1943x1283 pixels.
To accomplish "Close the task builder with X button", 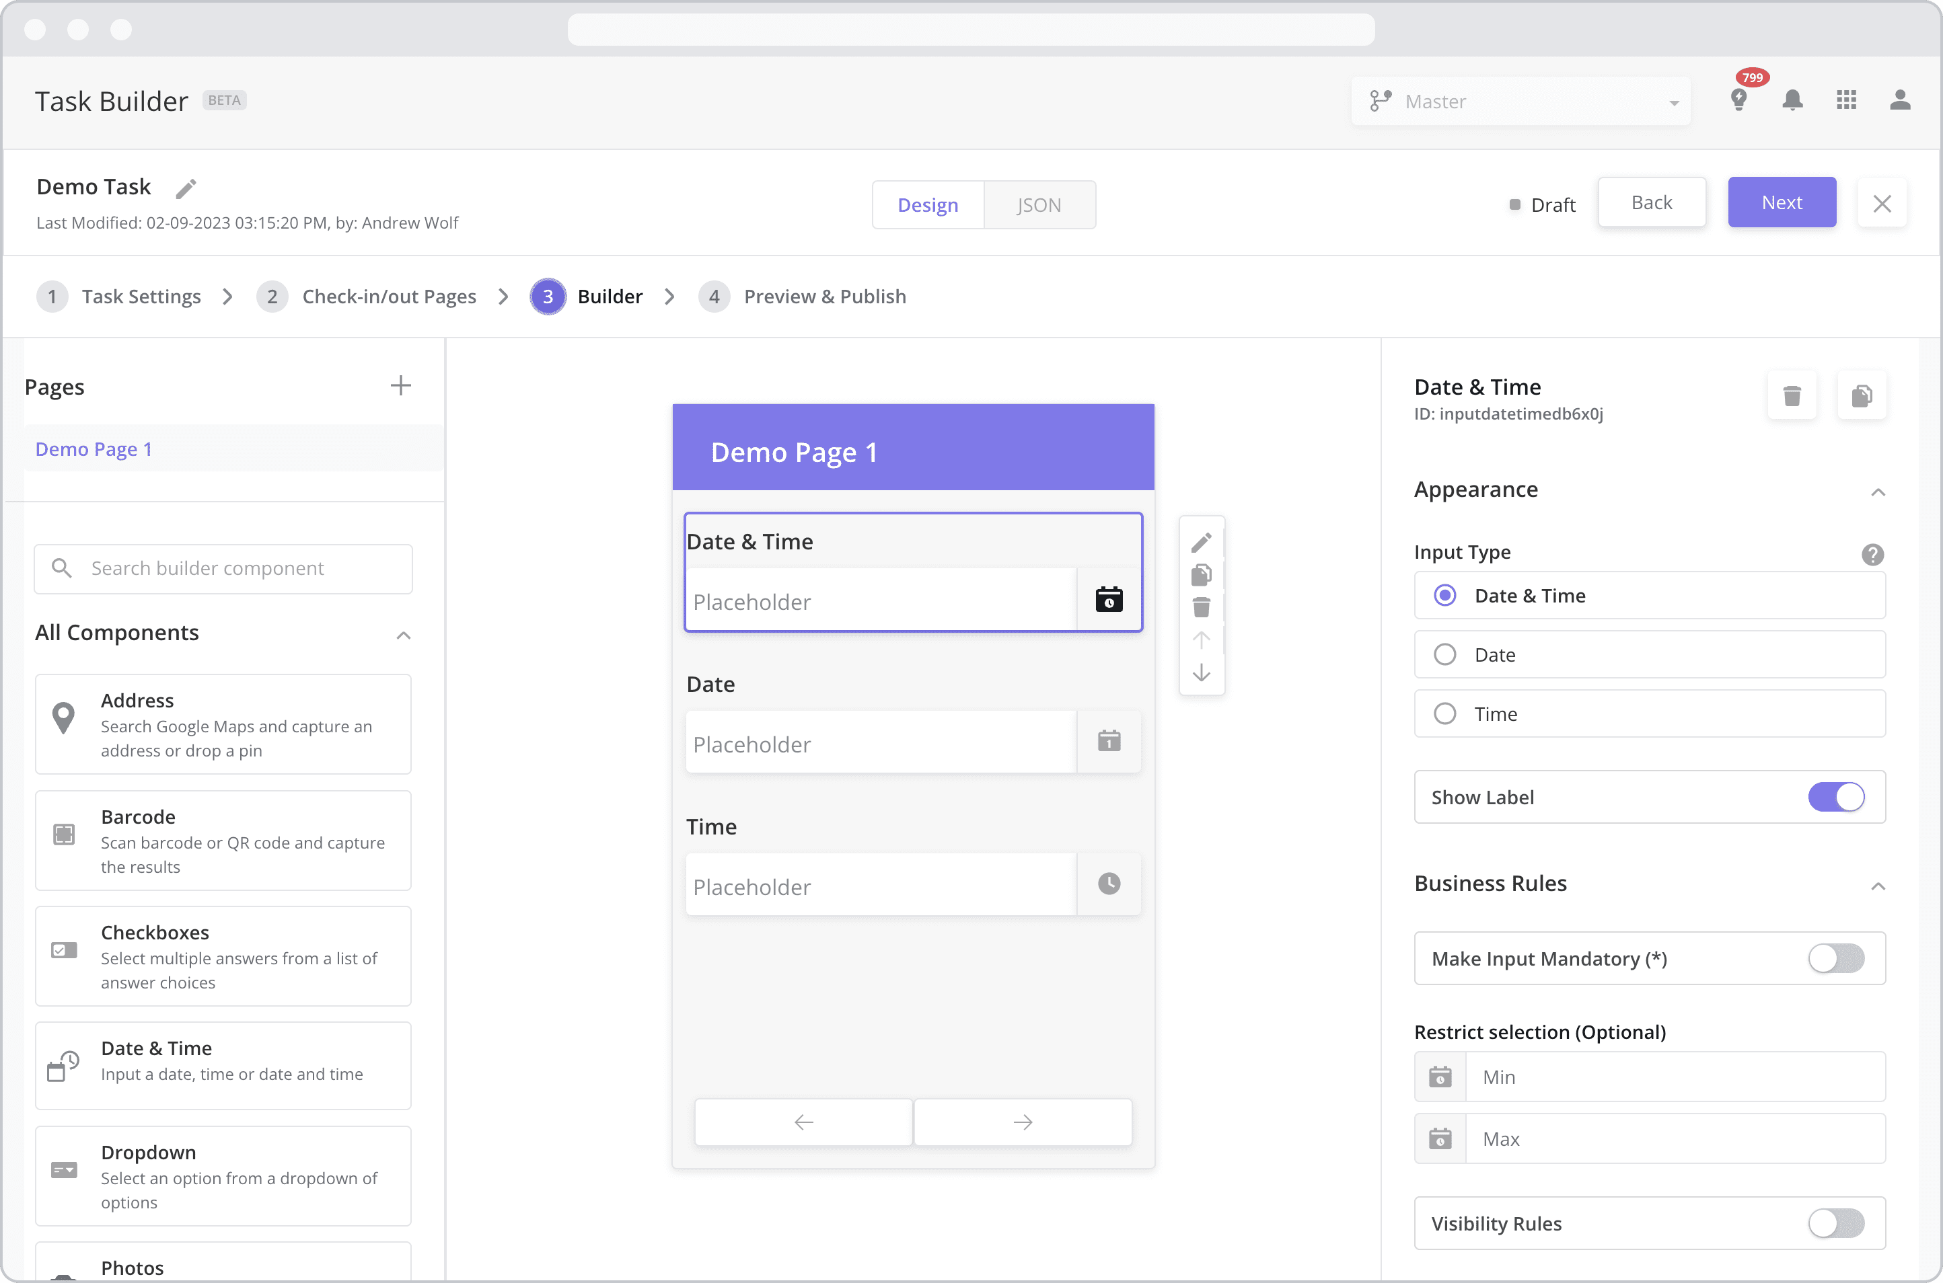I will [1882, 203].
